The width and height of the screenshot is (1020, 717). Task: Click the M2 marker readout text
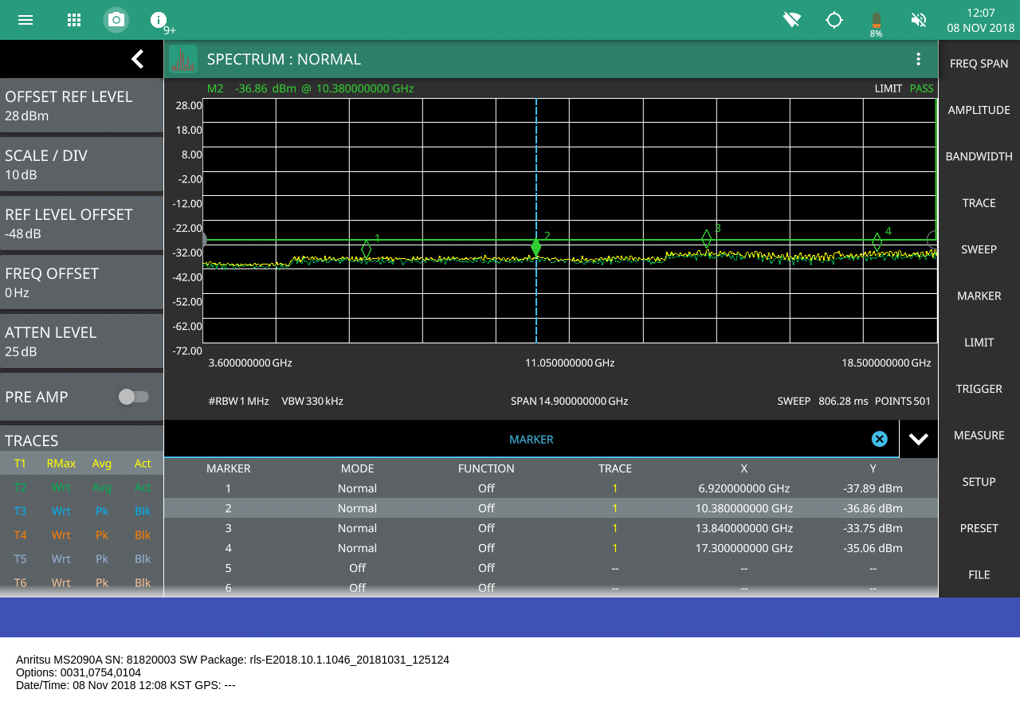310,88
